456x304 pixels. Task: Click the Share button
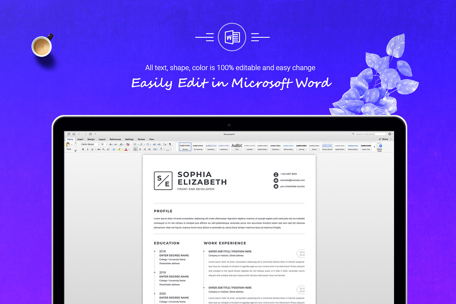[383, 139]
